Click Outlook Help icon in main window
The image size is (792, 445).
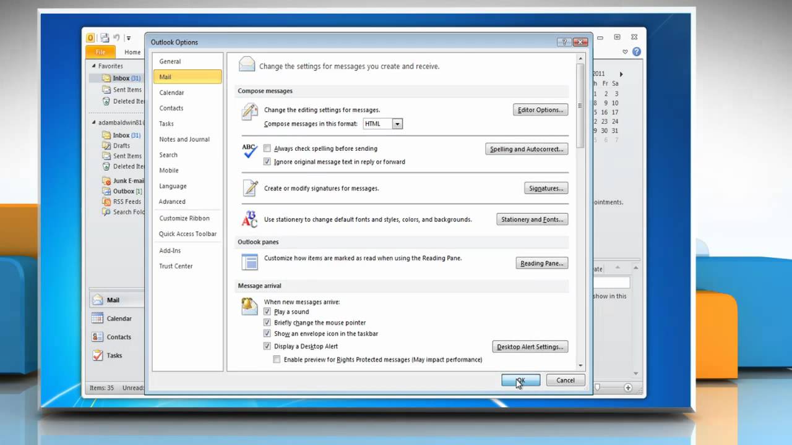[636, 52]
